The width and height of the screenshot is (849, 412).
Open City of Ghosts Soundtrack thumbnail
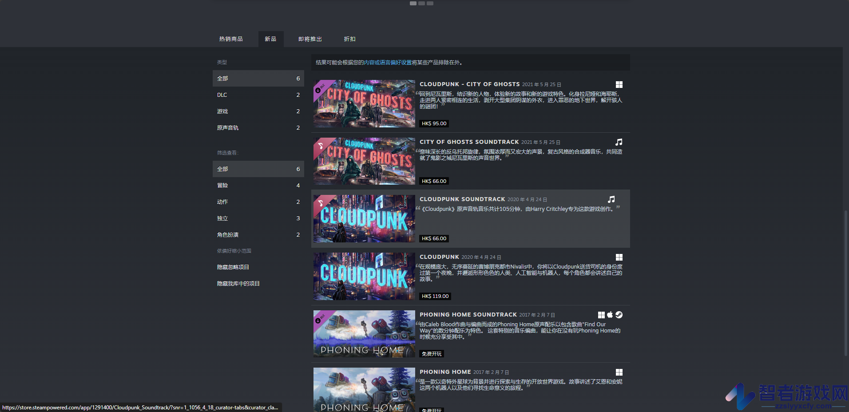(x=364, y=161)
